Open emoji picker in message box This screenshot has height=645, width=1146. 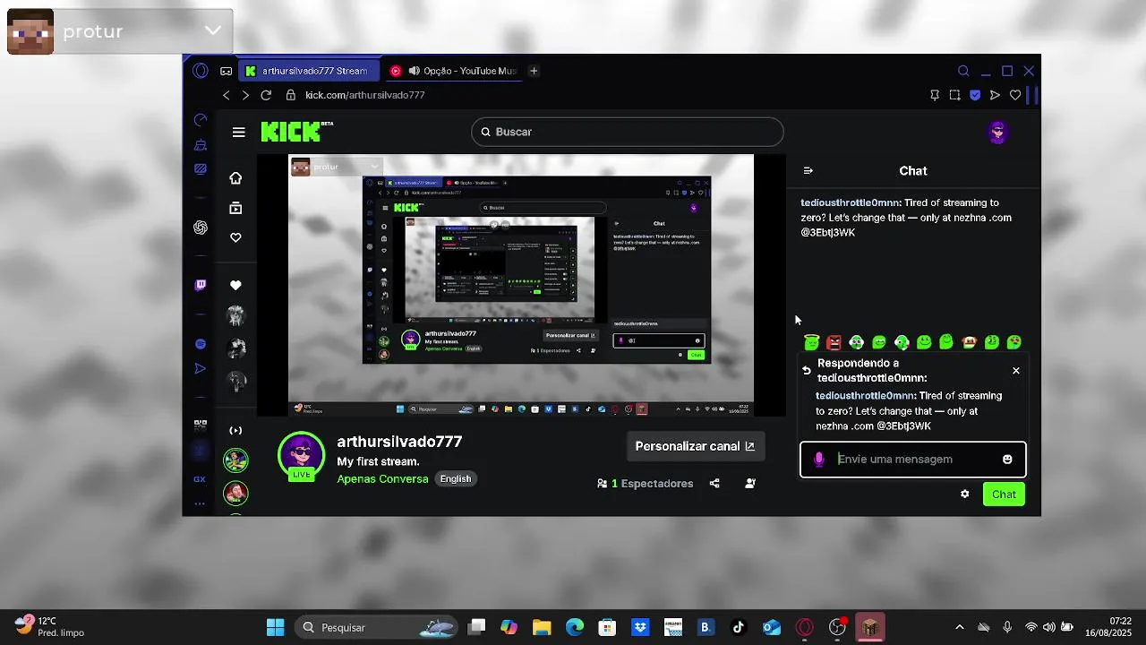click(x=1007, y=460)
